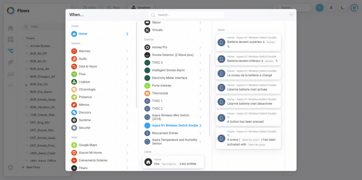The width and height of the screenshot is (362, 180).
Task: Click New Flow in background sidebar
Action: pos(31,167)
